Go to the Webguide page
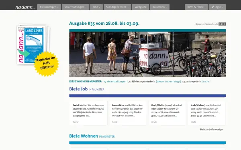Viewport: 241px width, 150px height. pos(141,7)
